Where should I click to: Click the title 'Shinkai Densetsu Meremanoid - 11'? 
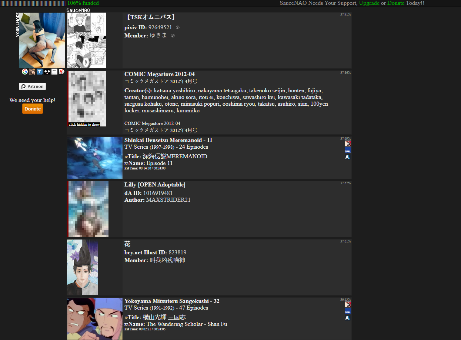[168, 140]
